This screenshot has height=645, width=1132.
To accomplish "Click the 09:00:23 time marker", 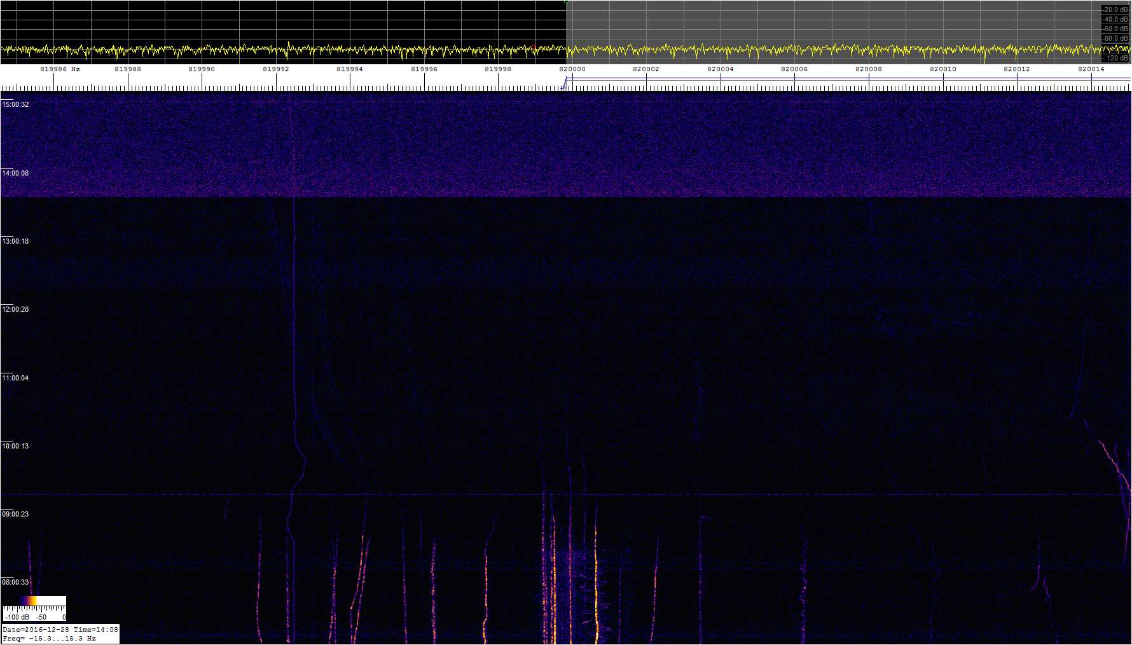I will point(15,514).
